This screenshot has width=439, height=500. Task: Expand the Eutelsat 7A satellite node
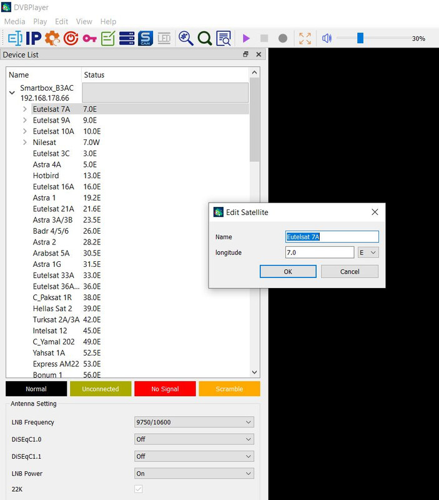(x=25, y=109)
